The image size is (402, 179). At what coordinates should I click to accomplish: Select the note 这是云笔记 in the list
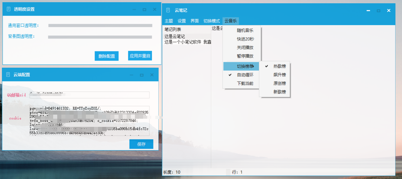[174, 36]
